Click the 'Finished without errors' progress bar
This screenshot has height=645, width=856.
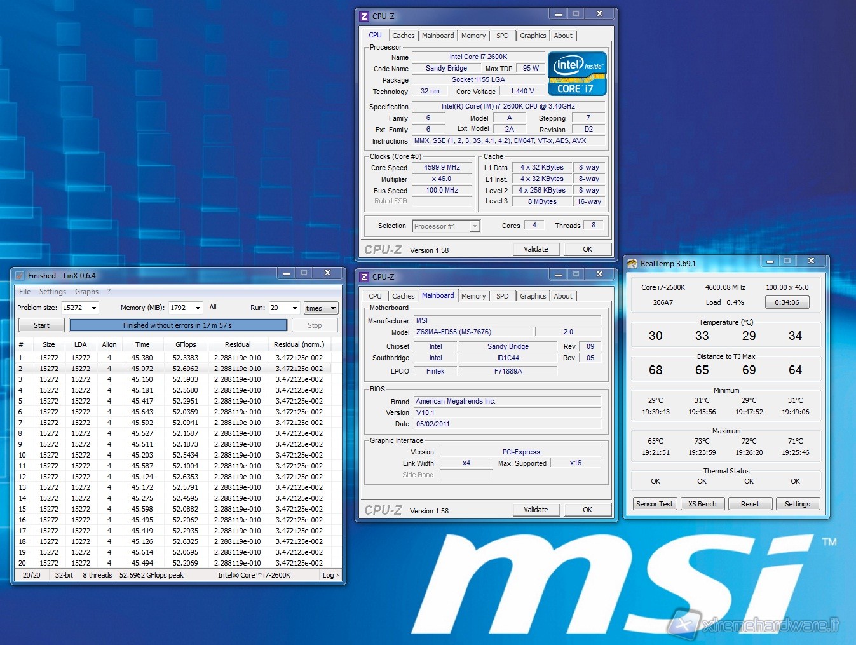178,325
